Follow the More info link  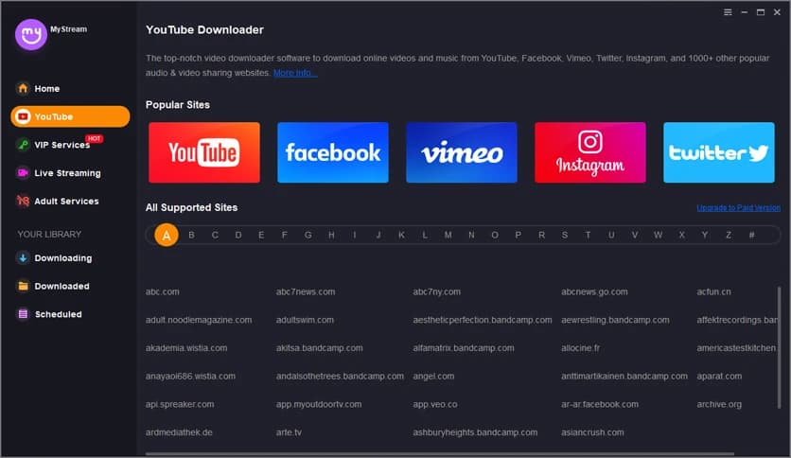(295, 73)
